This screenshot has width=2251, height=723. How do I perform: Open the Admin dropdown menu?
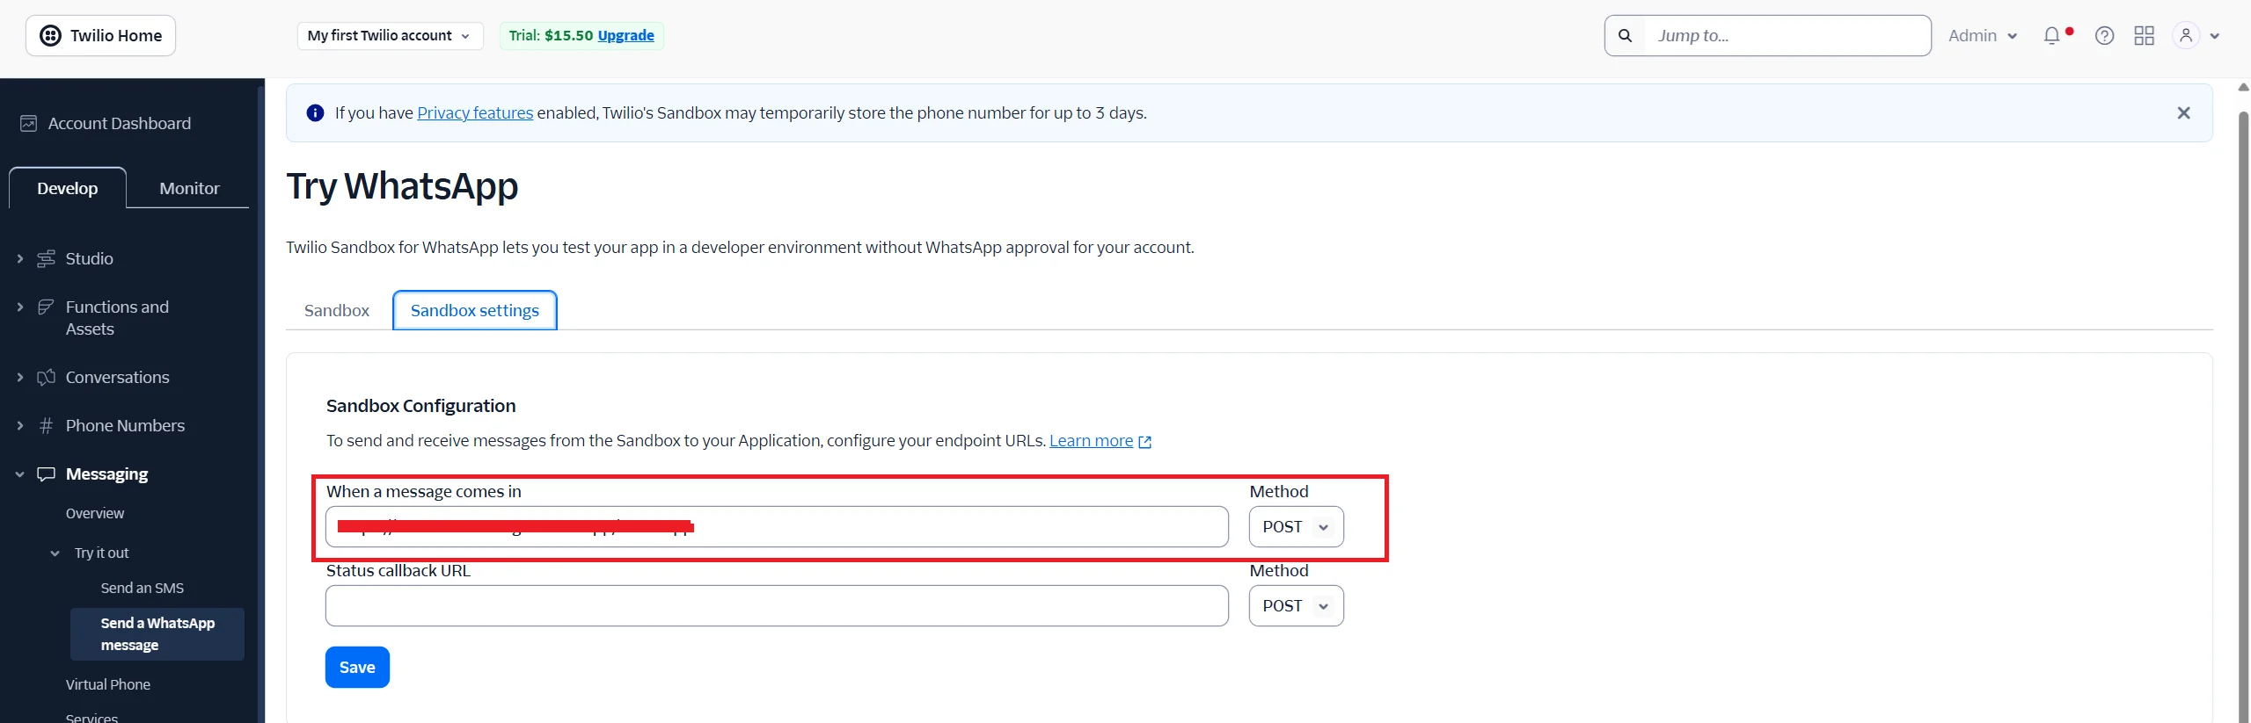tap(1983, 36)
